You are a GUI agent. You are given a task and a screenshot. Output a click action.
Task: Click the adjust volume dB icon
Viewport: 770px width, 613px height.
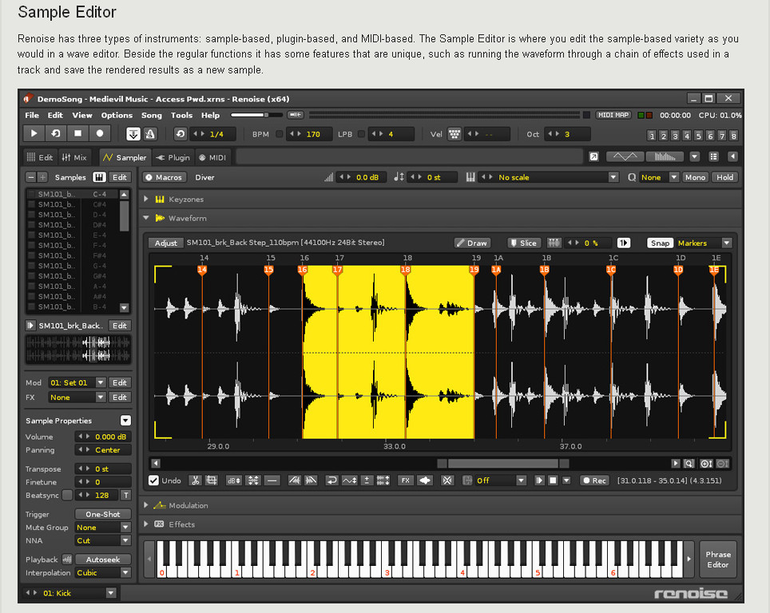click(x=234, y=481)
